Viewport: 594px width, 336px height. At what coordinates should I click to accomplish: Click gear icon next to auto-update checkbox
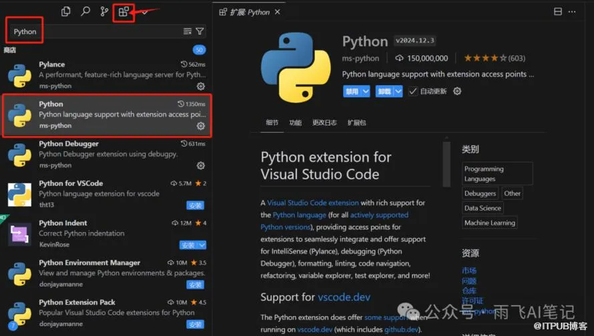point(457,91)
